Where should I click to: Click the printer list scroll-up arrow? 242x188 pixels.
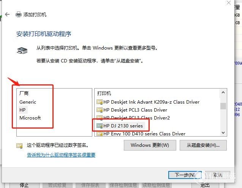pos(223,92)
